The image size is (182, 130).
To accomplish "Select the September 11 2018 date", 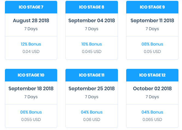I will 152,21.
